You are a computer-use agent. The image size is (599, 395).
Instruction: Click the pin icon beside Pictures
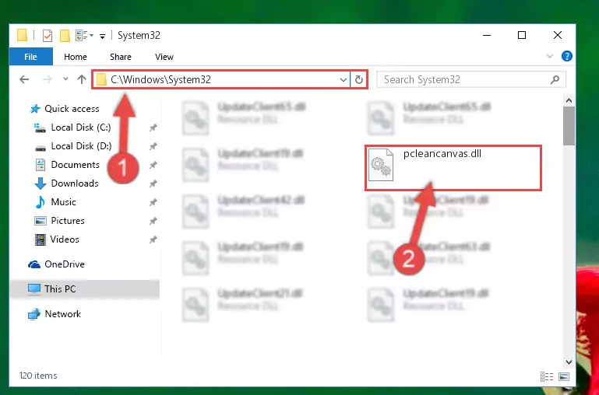point(153,221)
